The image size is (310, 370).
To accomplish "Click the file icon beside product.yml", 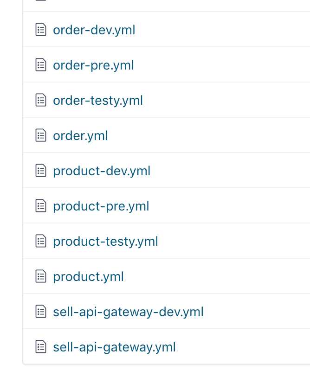I will tap(41, 276).
